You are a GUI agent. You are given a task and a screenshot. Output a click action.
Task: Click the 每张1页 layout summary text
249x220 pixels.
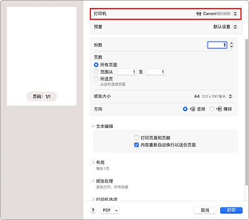pyautogui.click(x=103, y=168)
